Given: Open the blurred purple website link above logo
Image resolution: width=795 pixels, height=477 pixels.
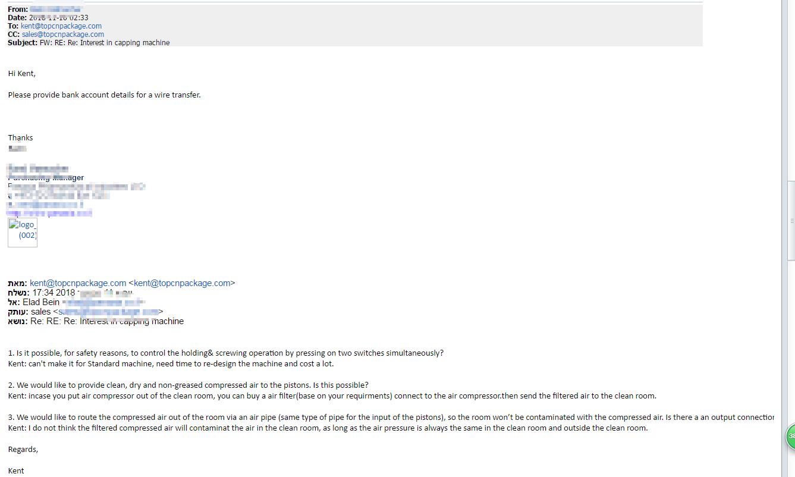Looking at the screenshot, I should pyautogui.click(x=49, y=213).
